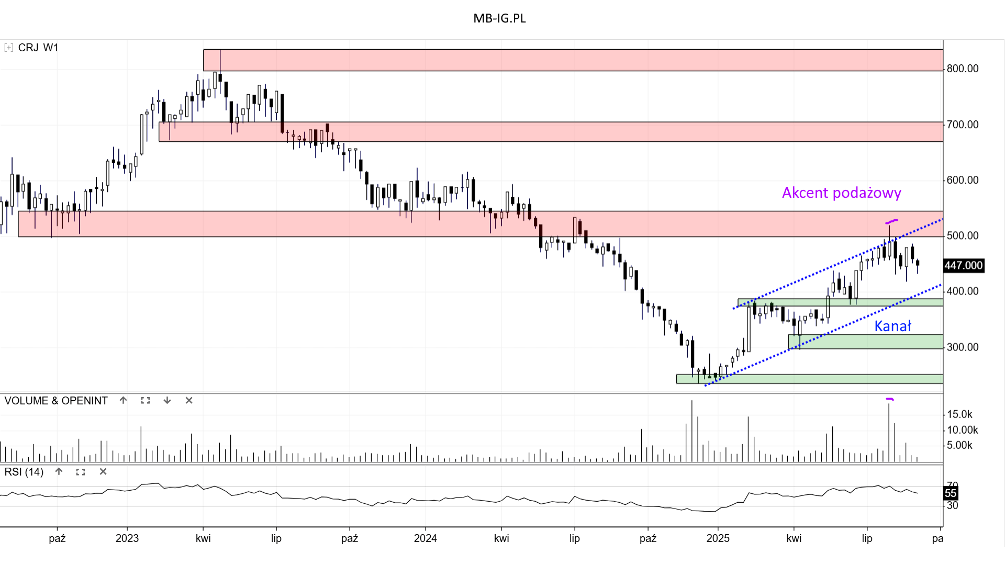Select the 'Akcent podażowy' text annotation
Viewport: 1005px width, 565px height.
[x=841, y=193]
